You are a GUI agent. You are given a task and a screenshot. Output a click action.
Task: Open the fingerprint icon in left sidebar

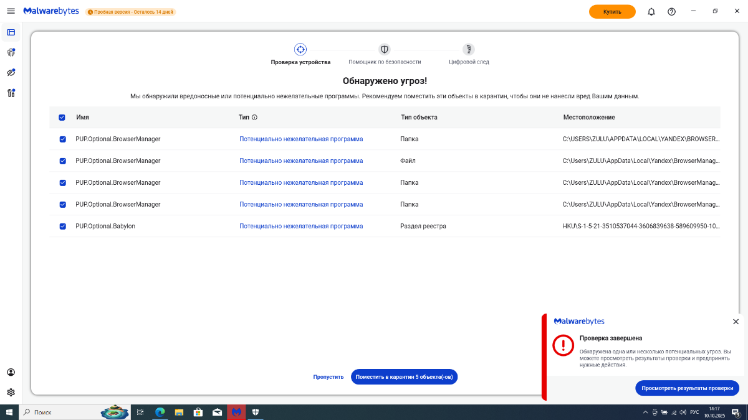(11, 52)
